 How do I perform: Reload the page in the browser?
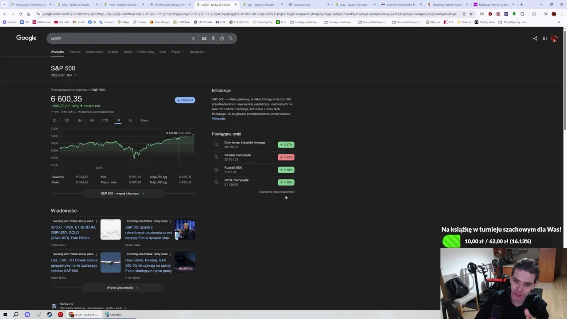(20, 14)
